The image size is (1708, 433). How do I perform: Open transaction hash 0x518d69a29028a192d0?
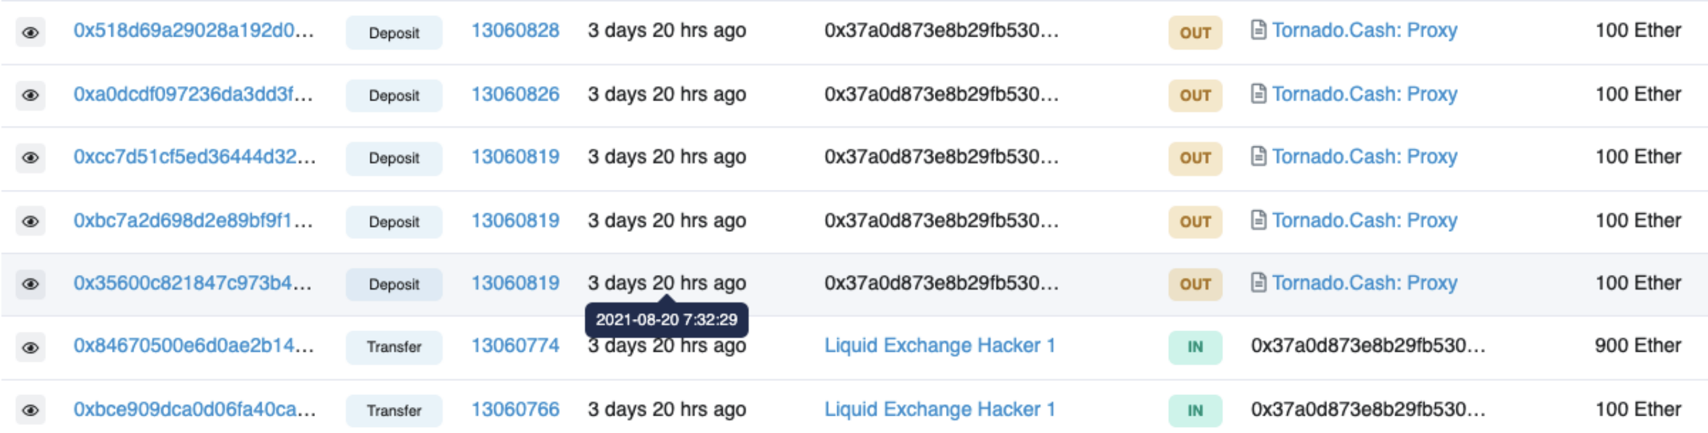coord(193,31)
